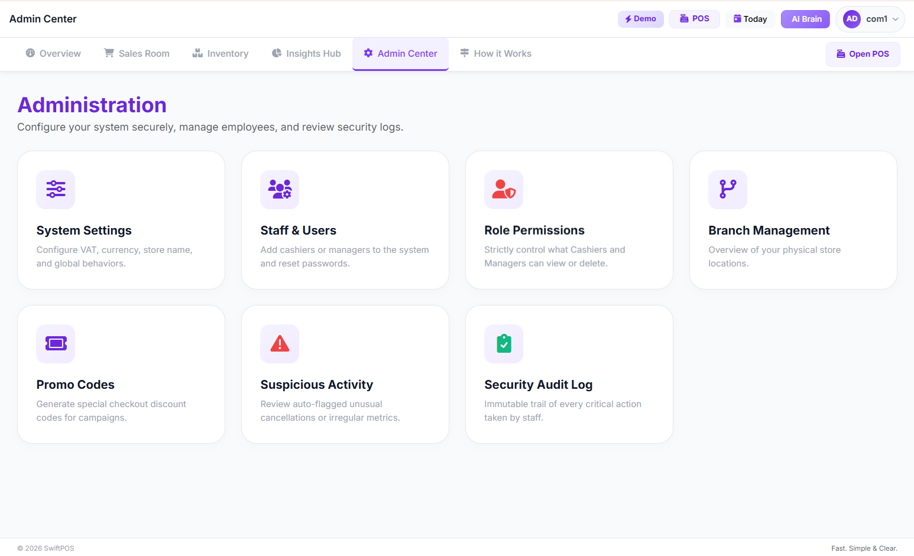
Task: Click 'Overview of your physical store locations' text
Action: (x=774, y=256)
